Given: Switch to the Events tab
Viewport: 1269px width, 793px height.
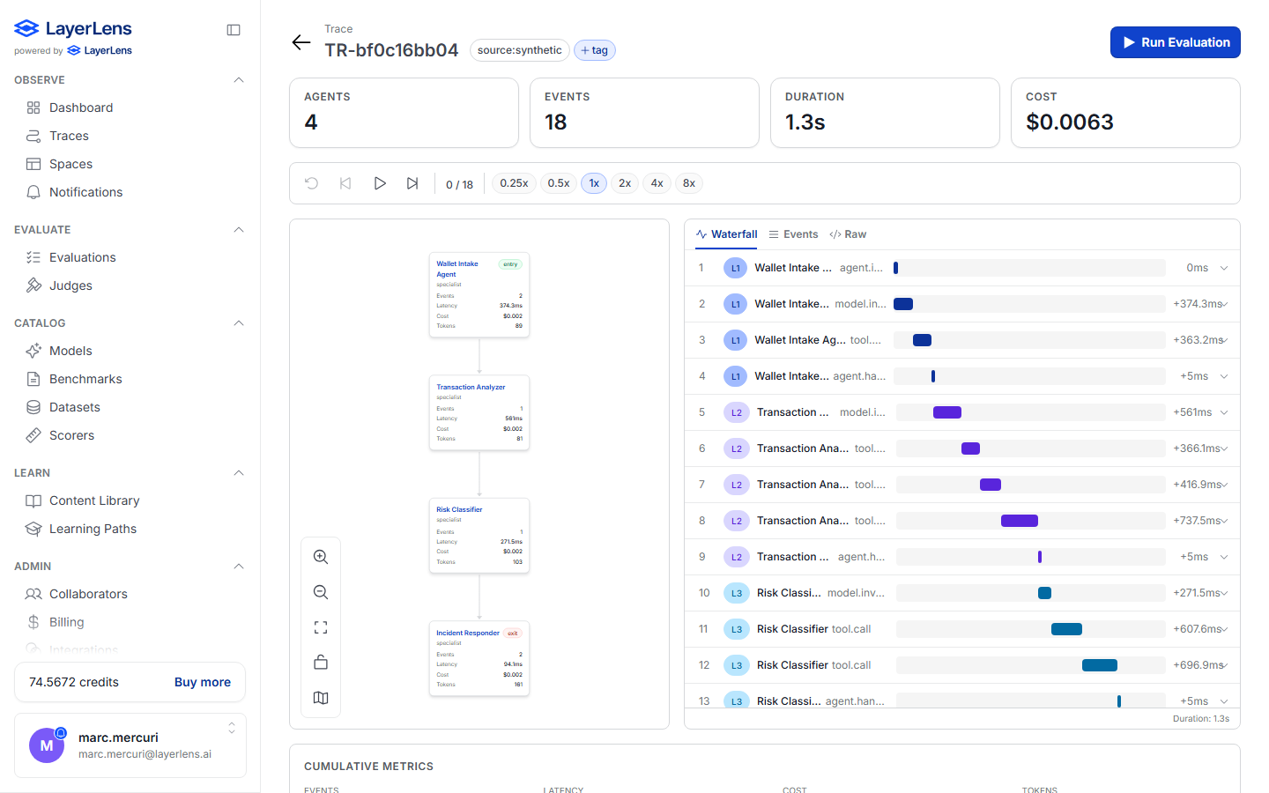Looking at the screenshot, I should click(793, 234).
